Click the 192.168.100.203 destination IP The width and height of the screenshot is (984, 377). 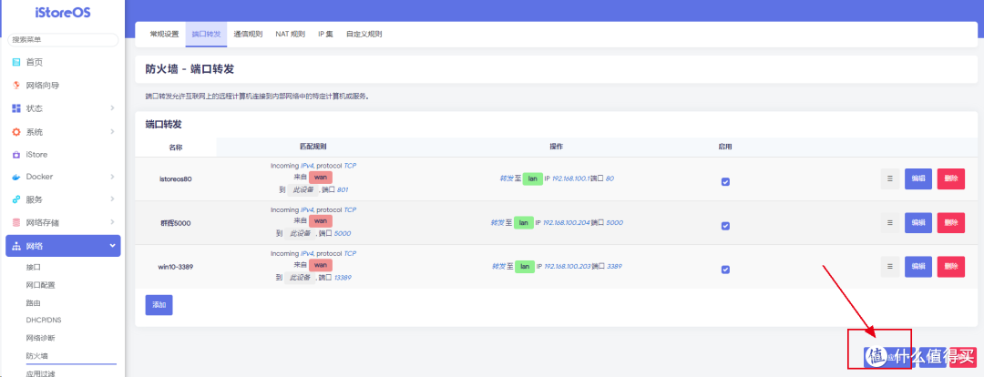[x=568, y=267]
